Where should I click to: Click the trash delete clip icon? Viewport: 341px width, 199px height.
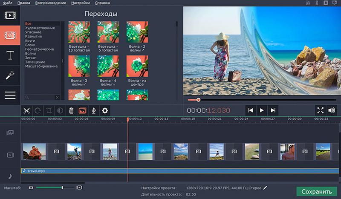[x=71, y=110]
